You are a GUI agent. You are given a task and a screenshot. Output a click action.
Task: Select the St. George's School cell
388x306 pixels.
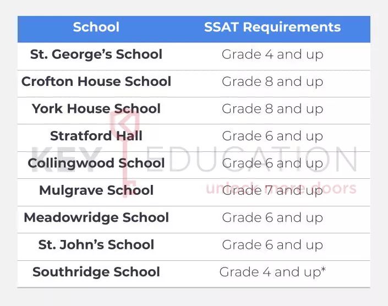[96, 54]
